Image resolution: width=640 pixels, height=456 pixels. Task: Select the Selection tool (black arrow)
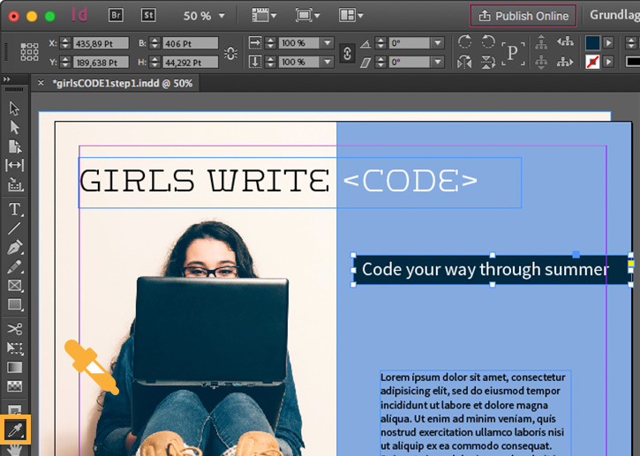click(x=14, y=108)
